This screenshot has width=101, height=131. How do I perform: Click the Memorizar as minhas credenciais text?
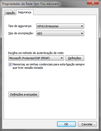[48, 66]
